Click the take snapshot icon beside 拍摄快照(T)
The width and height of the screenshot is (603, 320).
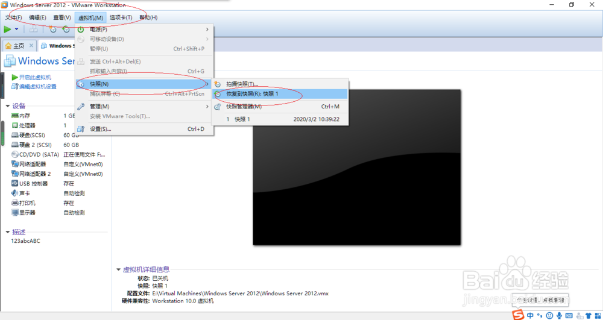click(218, 84)
